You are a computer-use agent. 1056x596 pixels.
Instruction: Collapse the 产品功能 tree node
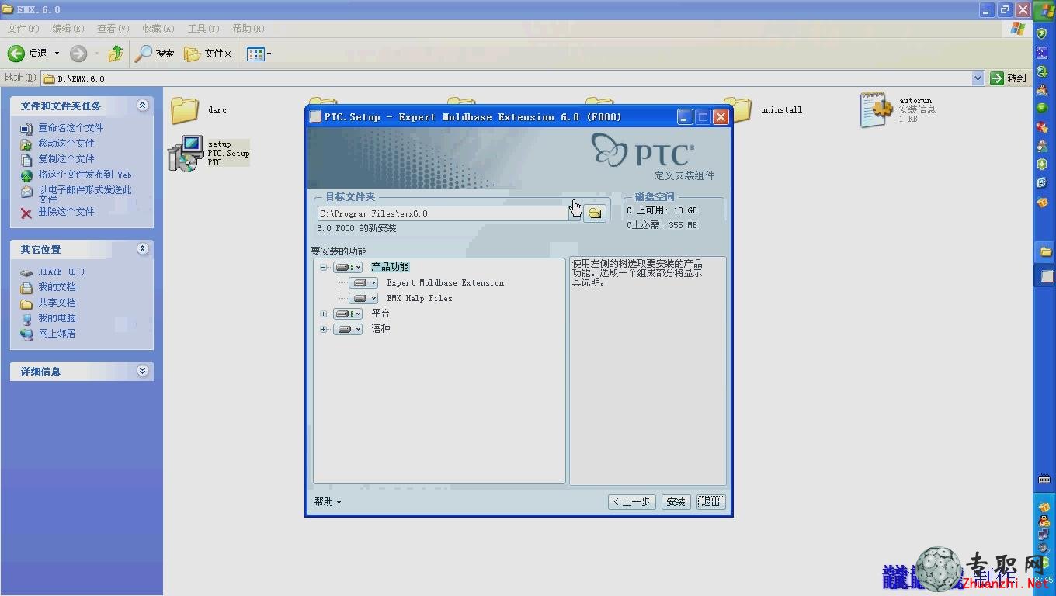(324, 267)
